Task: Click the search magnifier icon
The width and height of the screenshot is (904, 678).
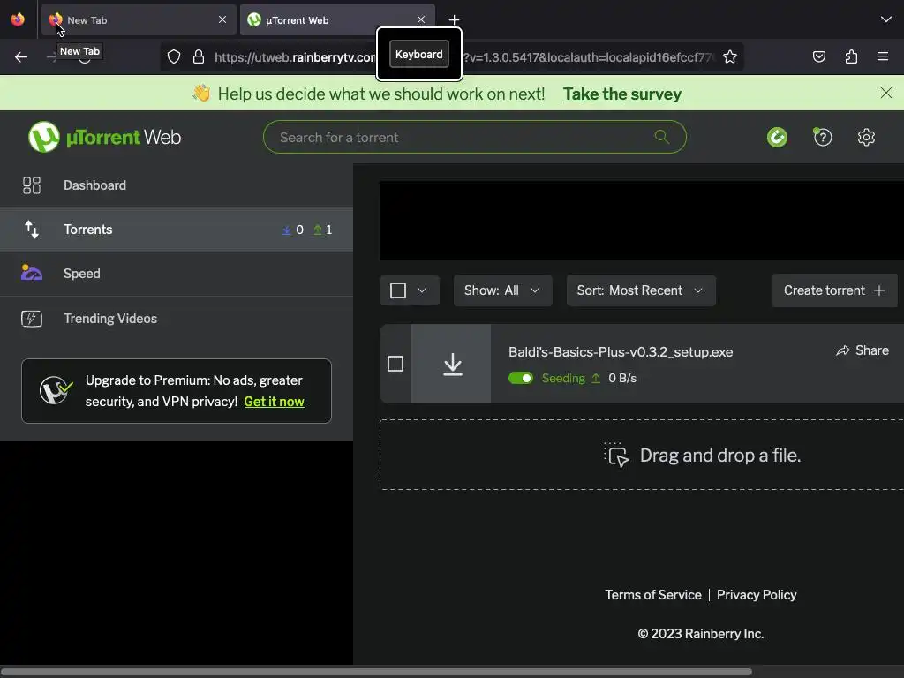Action: click(662, 137)
